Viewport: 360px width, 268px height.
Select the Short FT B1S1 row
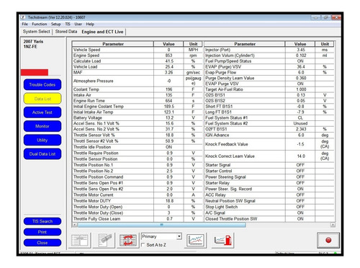pos(269,107)
